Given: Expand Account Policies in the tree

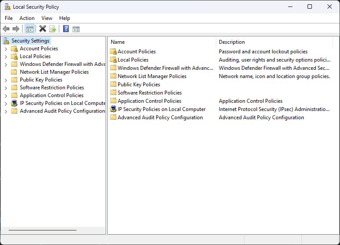Looking at the screenshot, I should (6, 49).
